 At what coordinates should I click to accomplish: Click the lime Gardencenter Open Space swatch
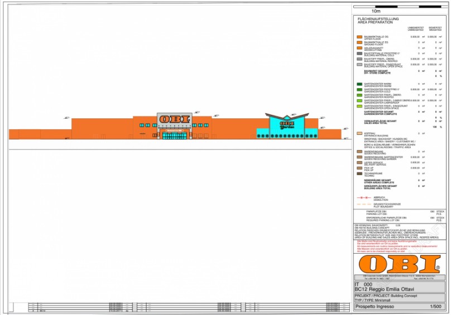[359, 106]
